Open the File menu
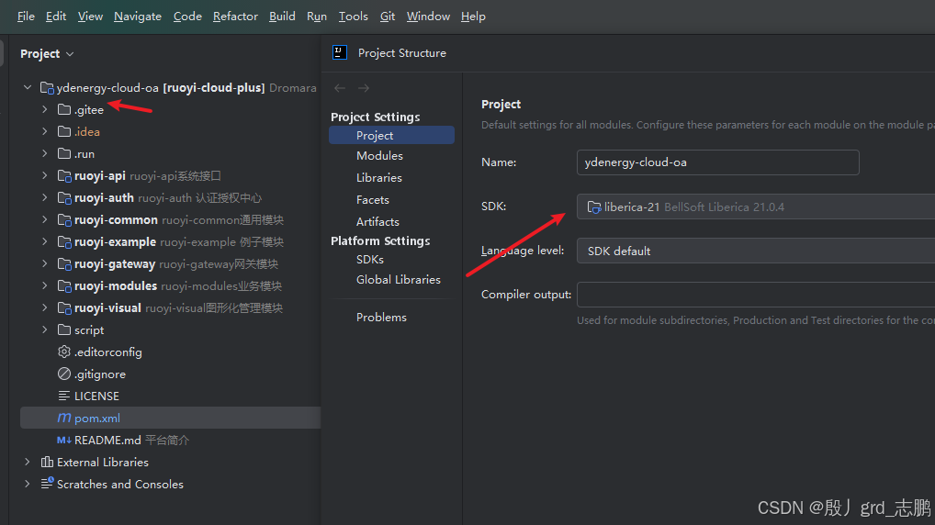 [x=26, y=17]
